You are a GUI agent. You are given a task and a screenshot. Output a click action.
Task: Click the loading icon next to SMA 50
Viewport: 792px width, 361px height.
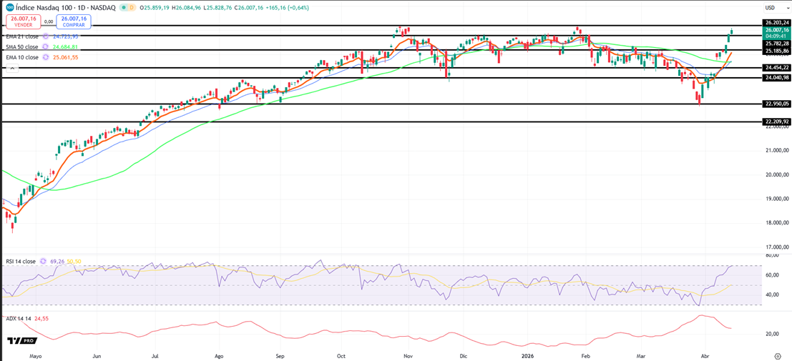[46, 47]
